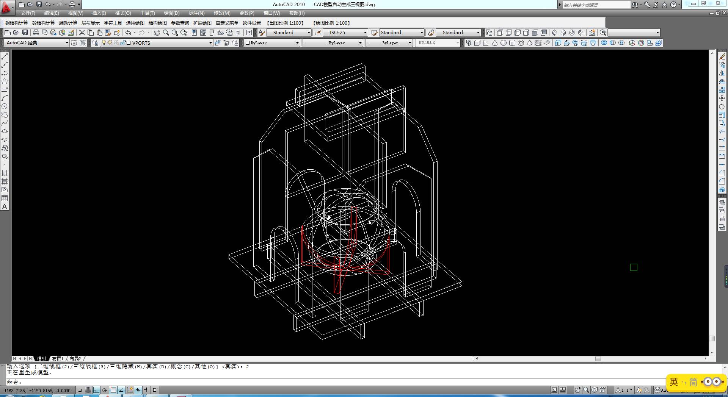Screen dimensions: 728x397
Task: Click the Plot printer icon
Action: pyautogui.click(x=36, y=33)
